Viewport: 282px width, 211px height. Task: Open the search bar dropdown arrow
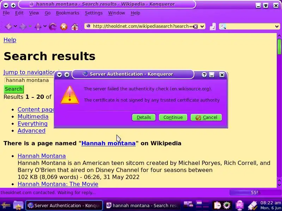(x=277, y=27)
